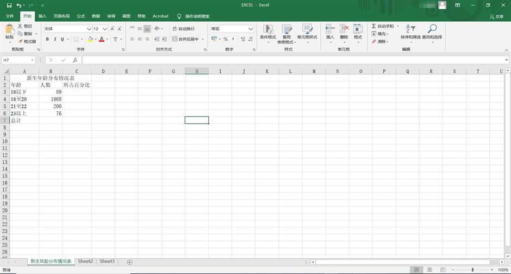Click the Format Painter (格式刷) brush icon
The image size is (511, 274).
20,41
